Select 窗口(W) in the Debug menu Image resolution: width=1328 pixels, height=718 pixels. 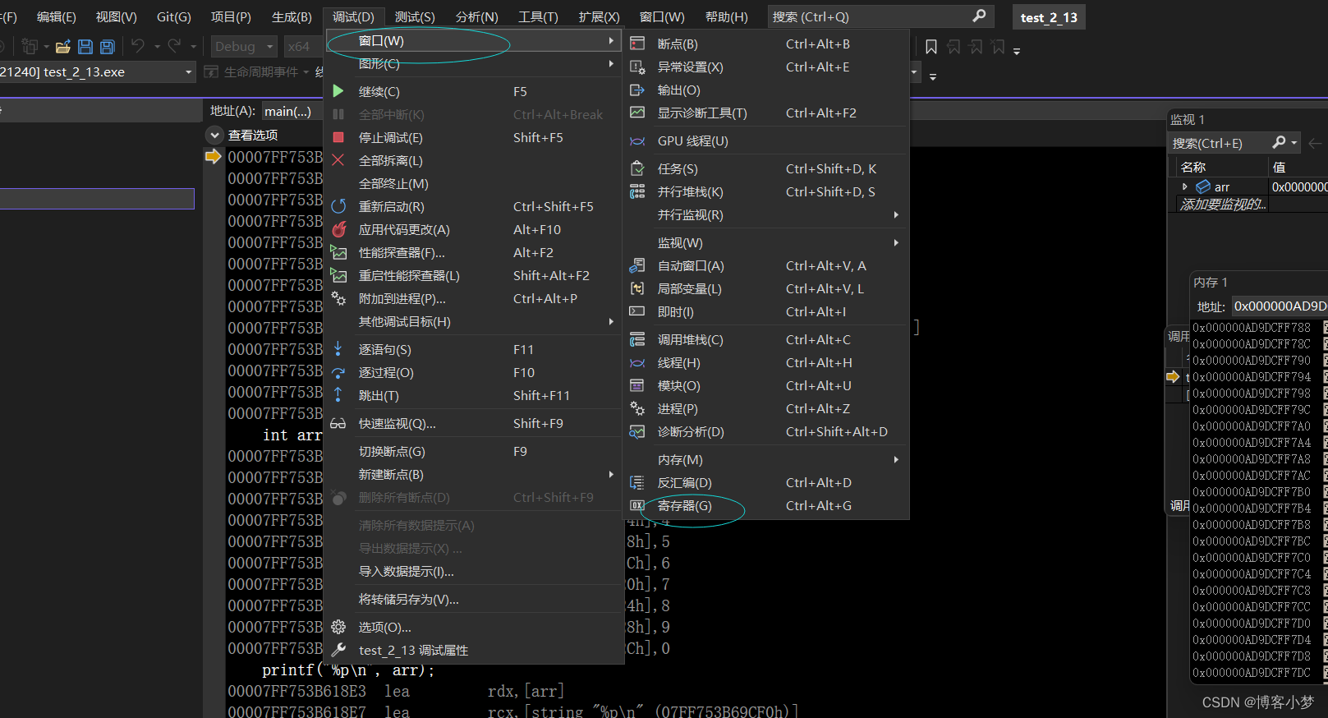point(473,40)
